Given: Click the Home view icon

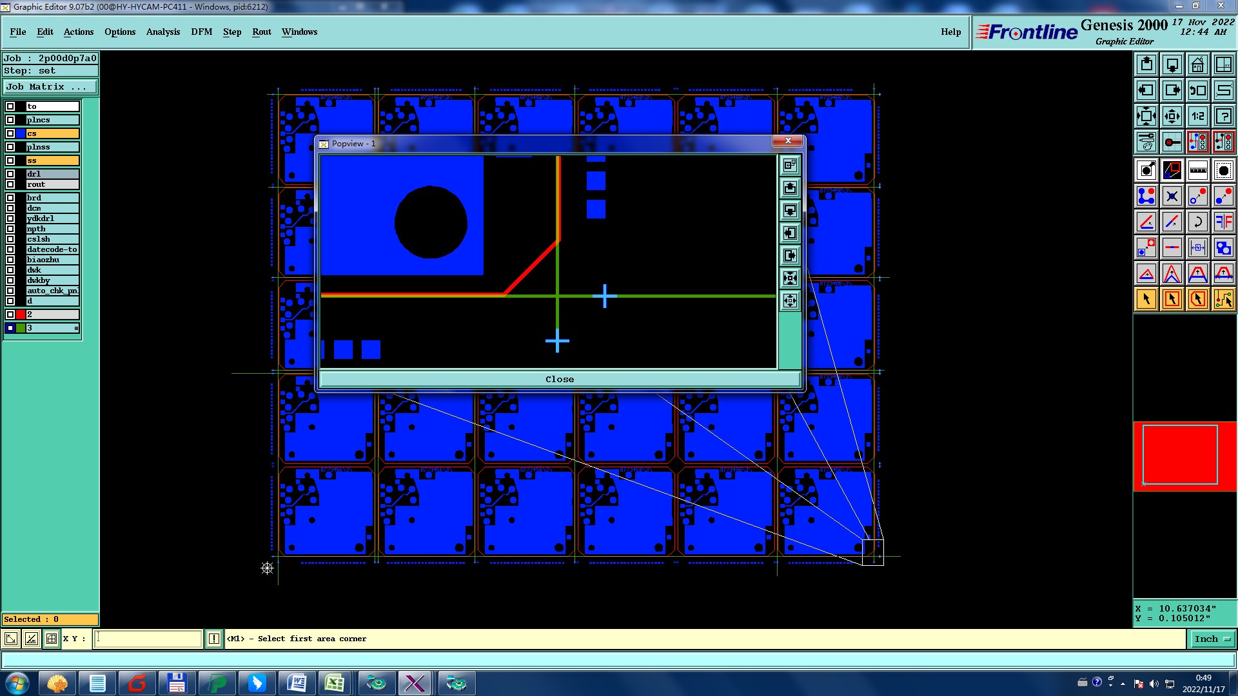Looking at the screenshot, I should (1197, 64).
